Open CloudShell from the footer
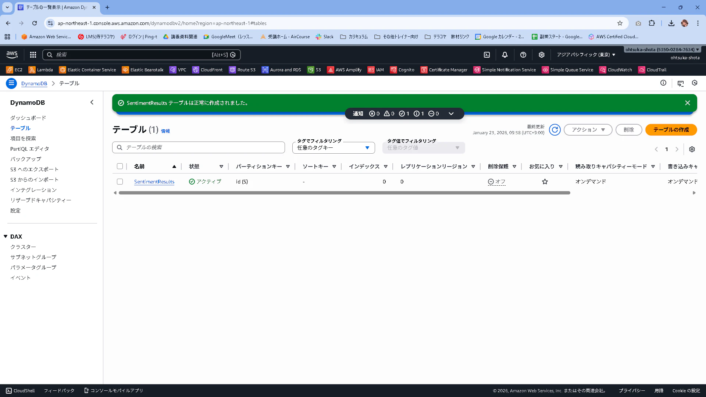Viewport: 706px width, 397px height. 21,391
